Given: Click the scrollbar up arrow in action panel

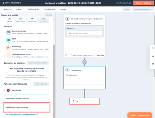Looking at the screenshot, I should pos(54,19).
